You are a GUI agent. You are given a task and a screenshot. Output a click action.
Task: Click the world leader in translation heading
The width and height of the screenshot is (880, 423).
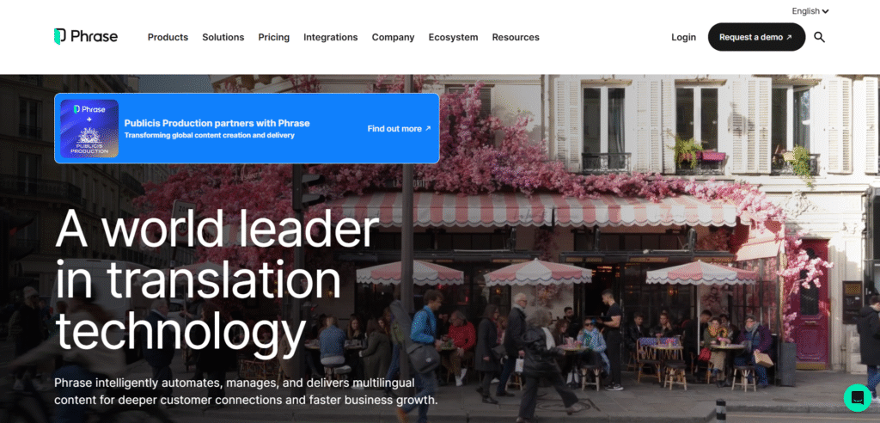click(x=217, y=279)
